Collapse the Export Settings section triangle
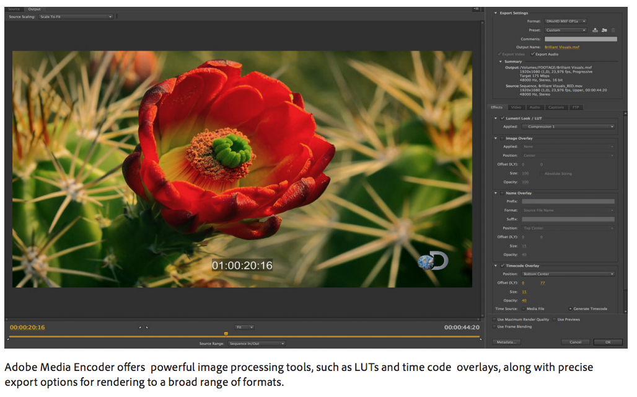The width and height of the screenshot is (637, 397). pos(496,12)
